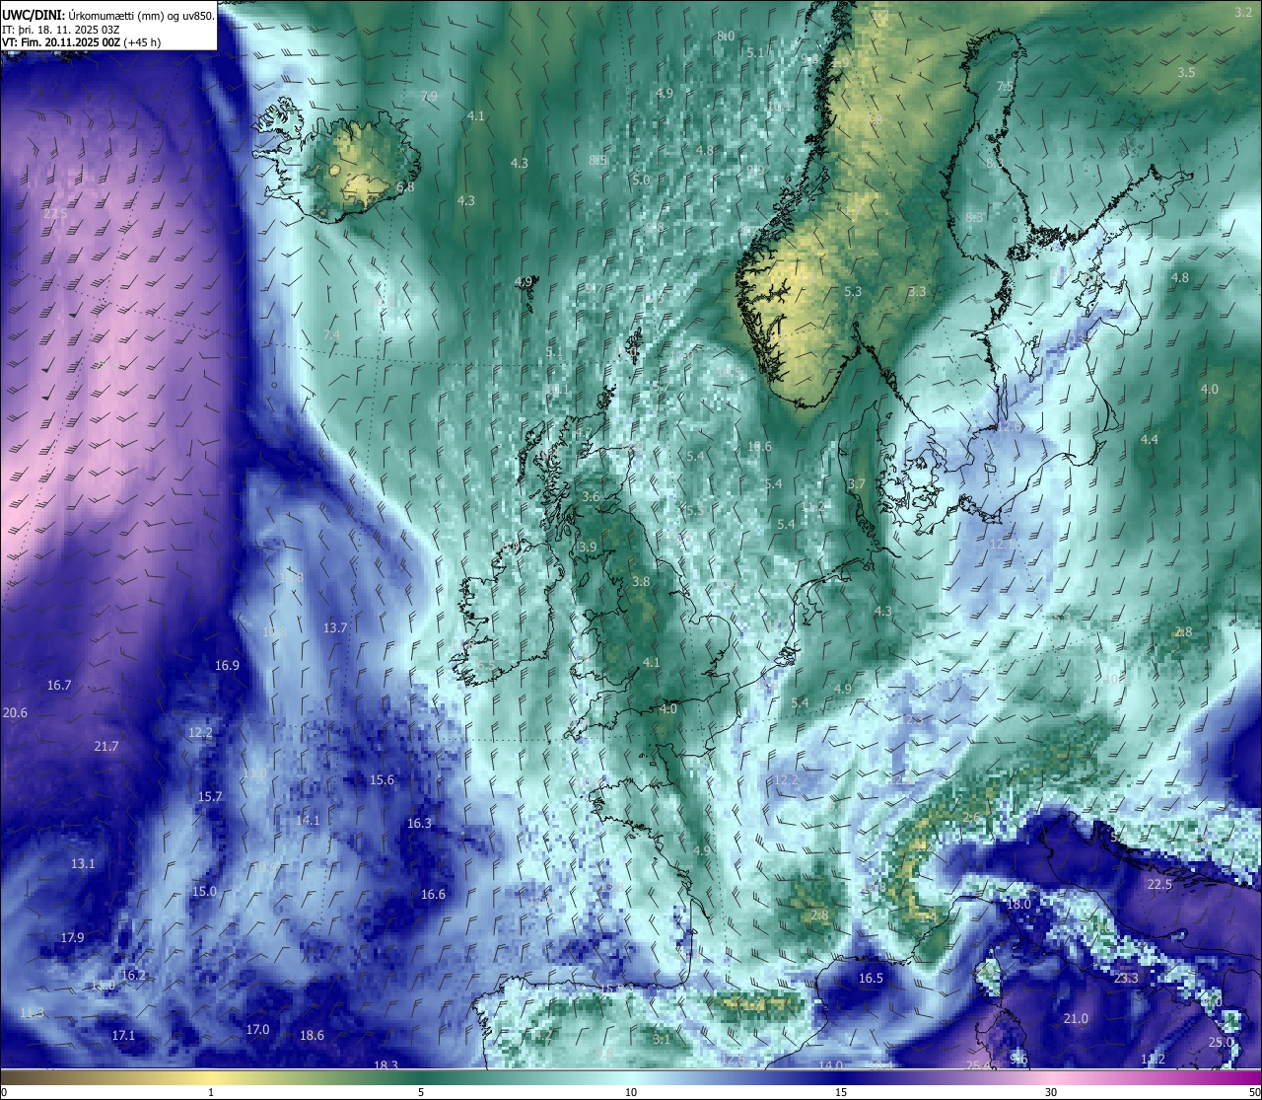
Task: Click the 7.4 value on the map
Action: coord(331,335)
